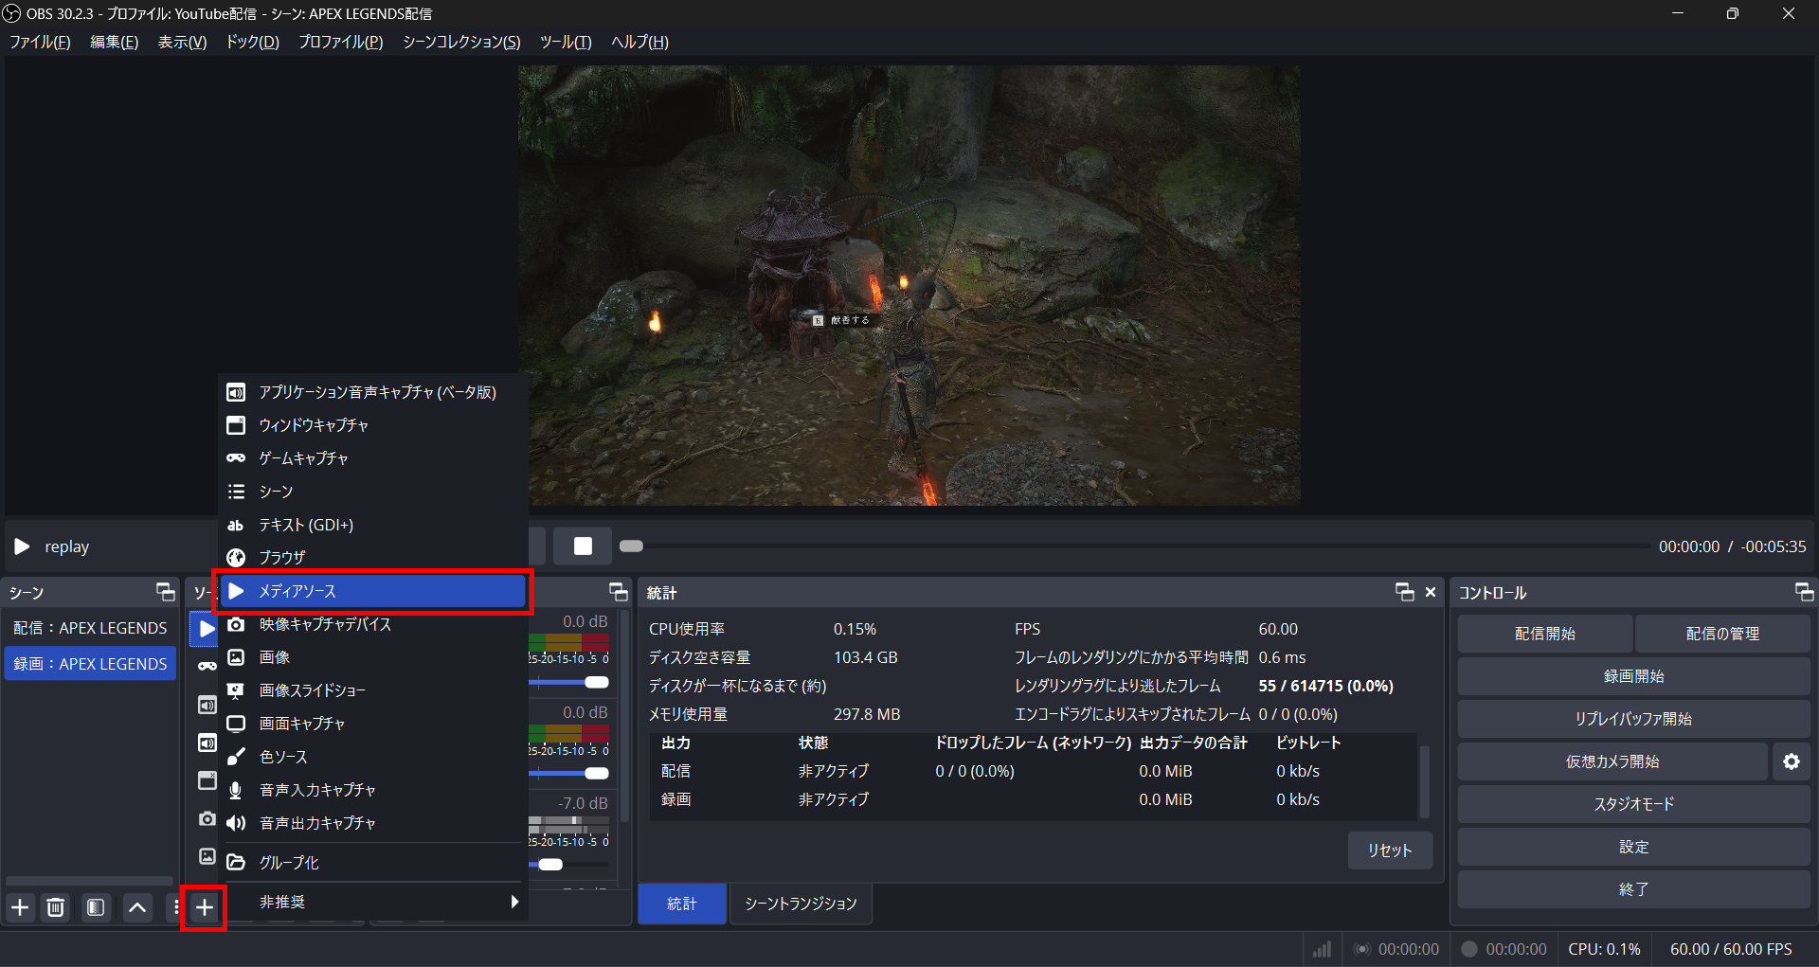Toggle スタジオモード
1819x967 pixels.
click(x=1633, y=804)
